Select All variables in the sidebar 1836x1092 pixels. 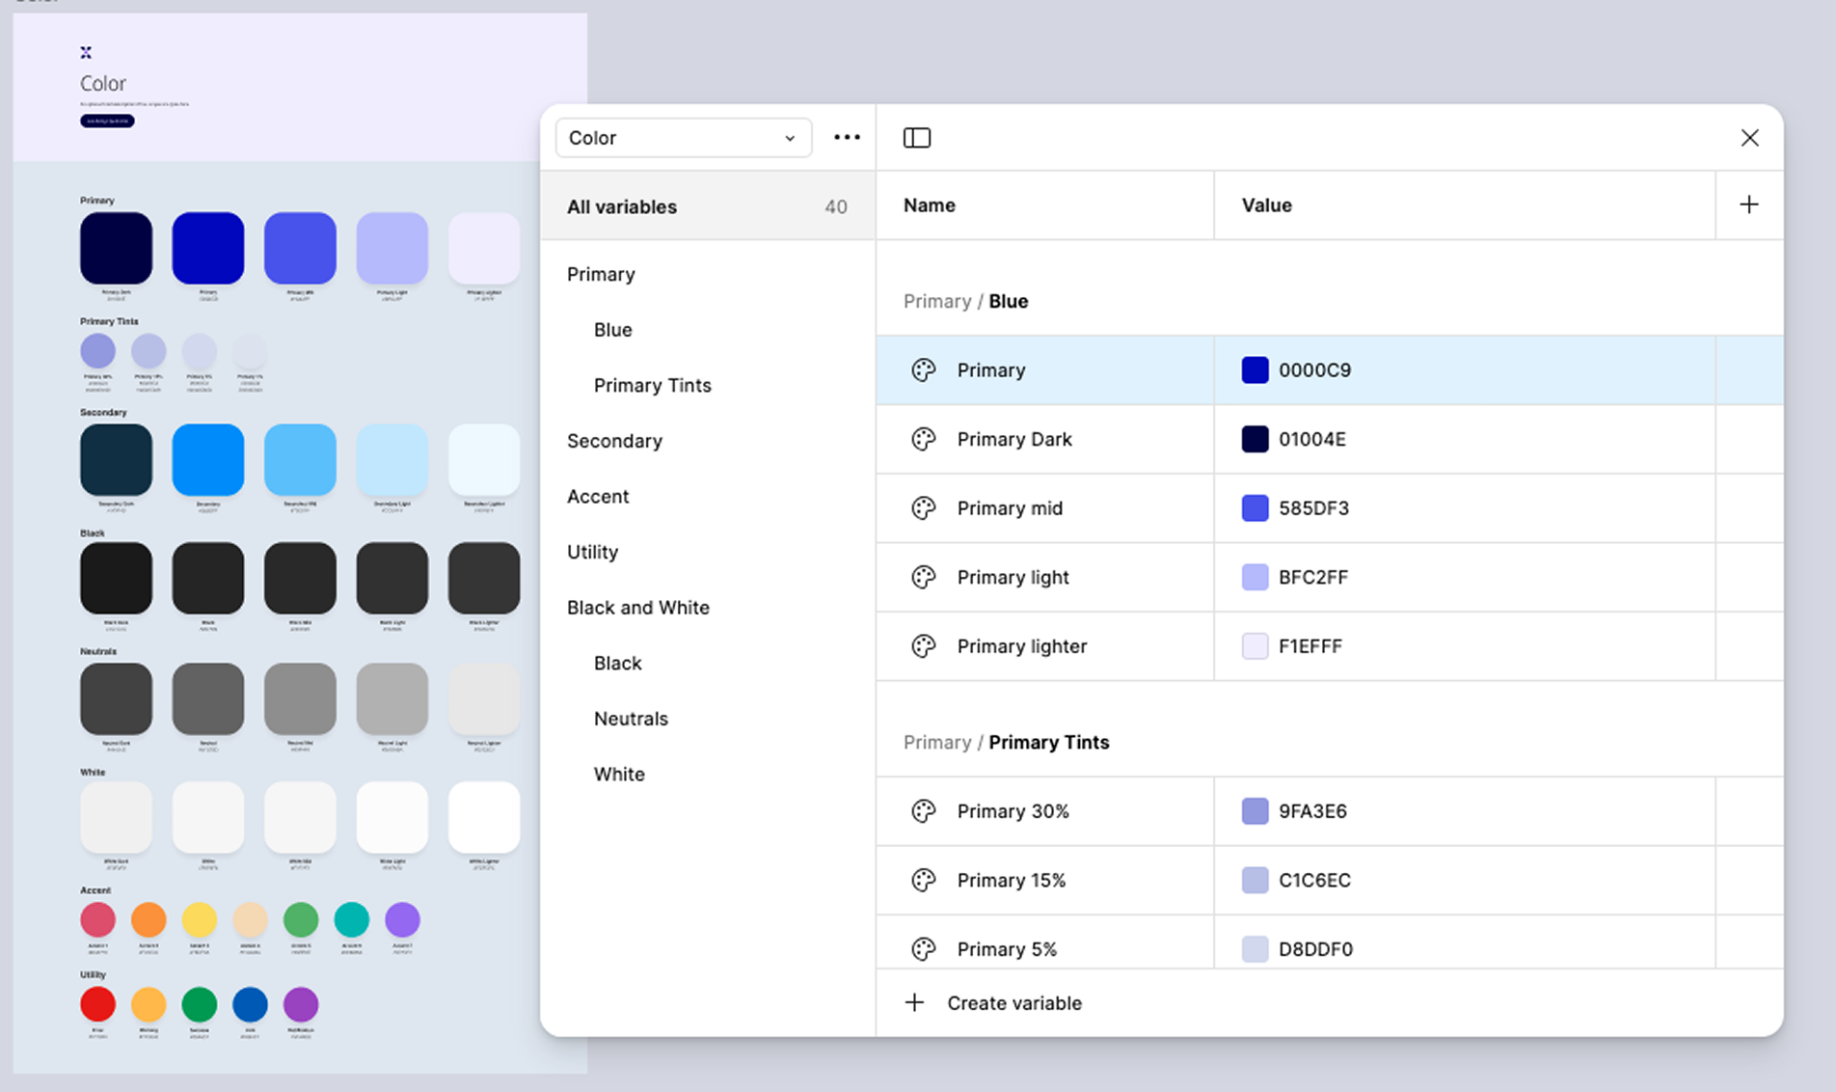[622, 205]
